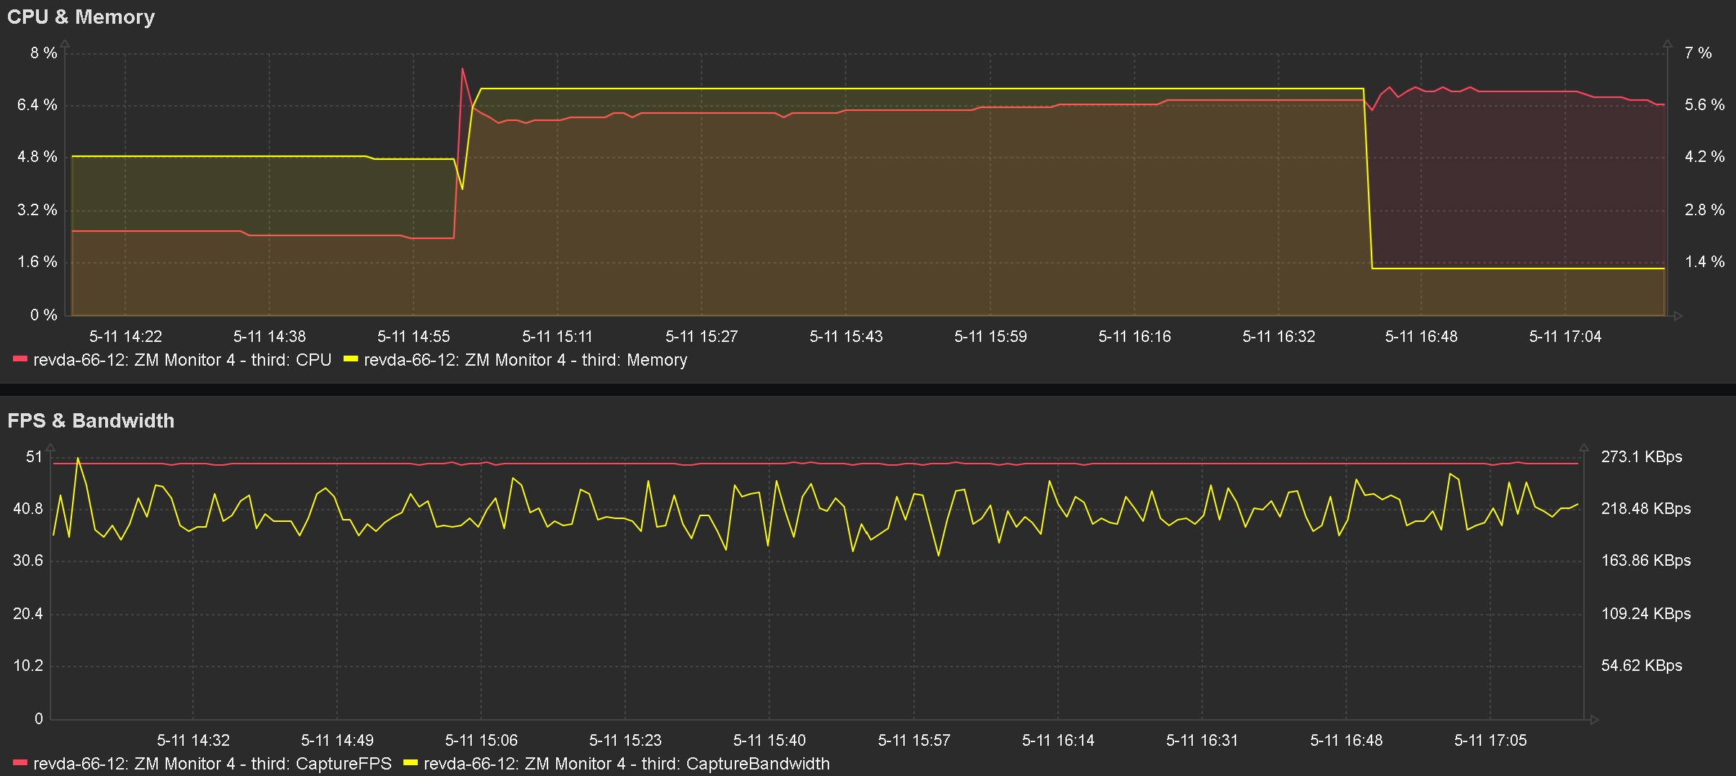Click the 54.62 KBps axis label
Viewport: 1736px width, 776px height.
(x=1642, y=666)
